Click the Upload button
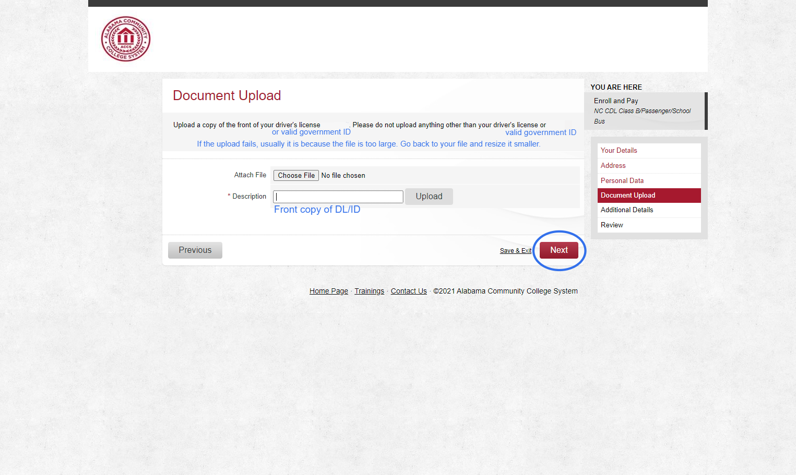 [x=429, y=197]
